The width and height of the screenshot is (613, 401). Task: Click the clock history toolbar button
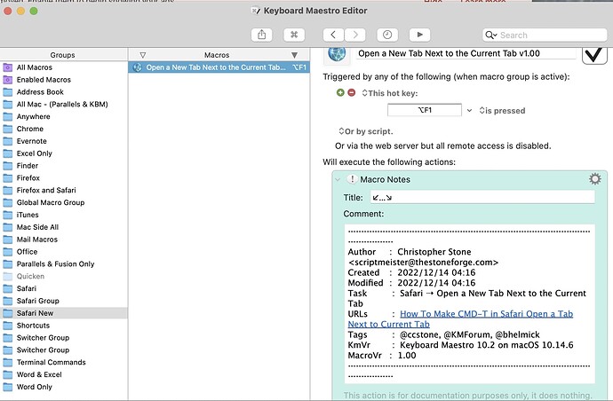point(386,35)
